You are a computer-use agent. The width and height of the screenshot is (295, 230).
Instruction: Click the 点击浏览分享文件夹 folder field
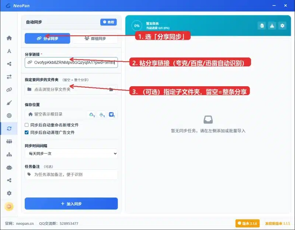(71, 89)
